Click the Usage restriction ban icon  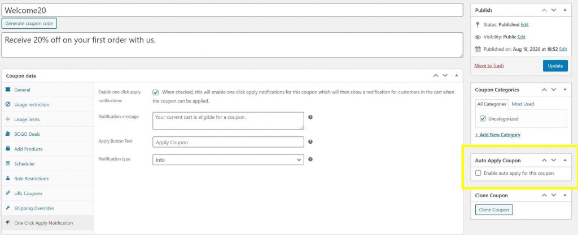pos(8,104)
